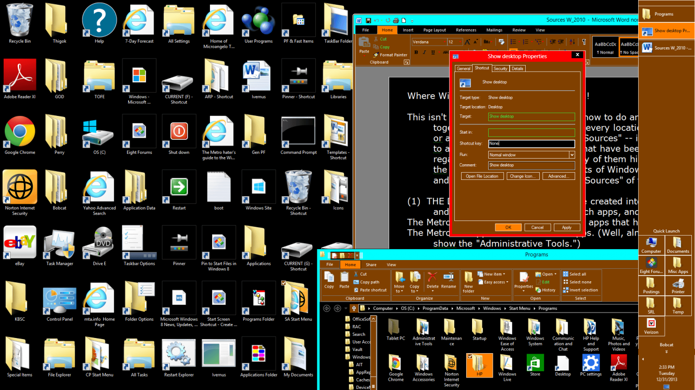Click the Save icon in Word's quick access toolbar
This screenshot has width=695, height=390.
click(x=368, y=20)
